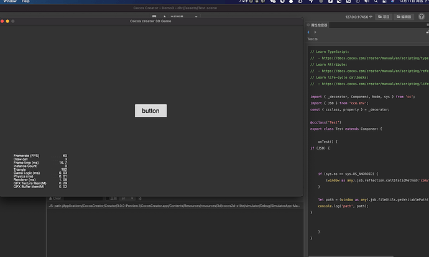Screen dimensions: 429x257
Task: Select the 属性检查器 inspector tab
Action: pos(318,25)
